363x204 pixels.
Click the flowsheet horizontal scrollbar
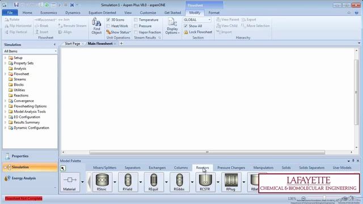207,152
